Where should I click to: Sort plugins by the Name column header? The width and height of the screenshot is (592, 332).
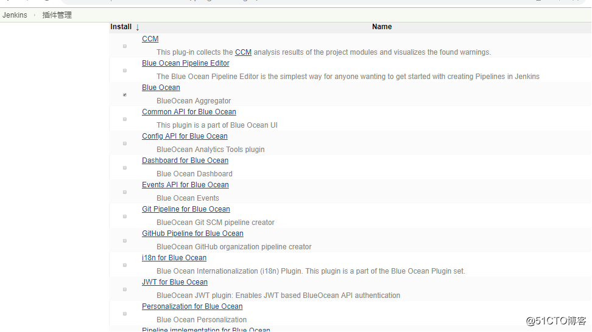point(382,27)
